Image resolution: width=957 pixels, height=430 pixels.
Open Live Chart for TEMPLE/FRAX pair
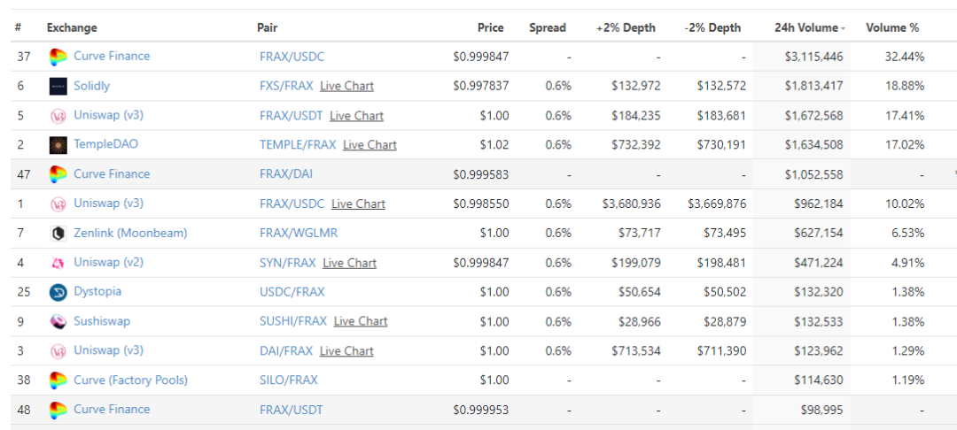point(370,145)
